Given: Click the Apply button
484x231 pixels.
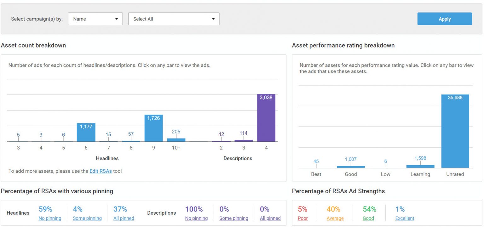Looking at the screenshot, I should tap(444, 19).
